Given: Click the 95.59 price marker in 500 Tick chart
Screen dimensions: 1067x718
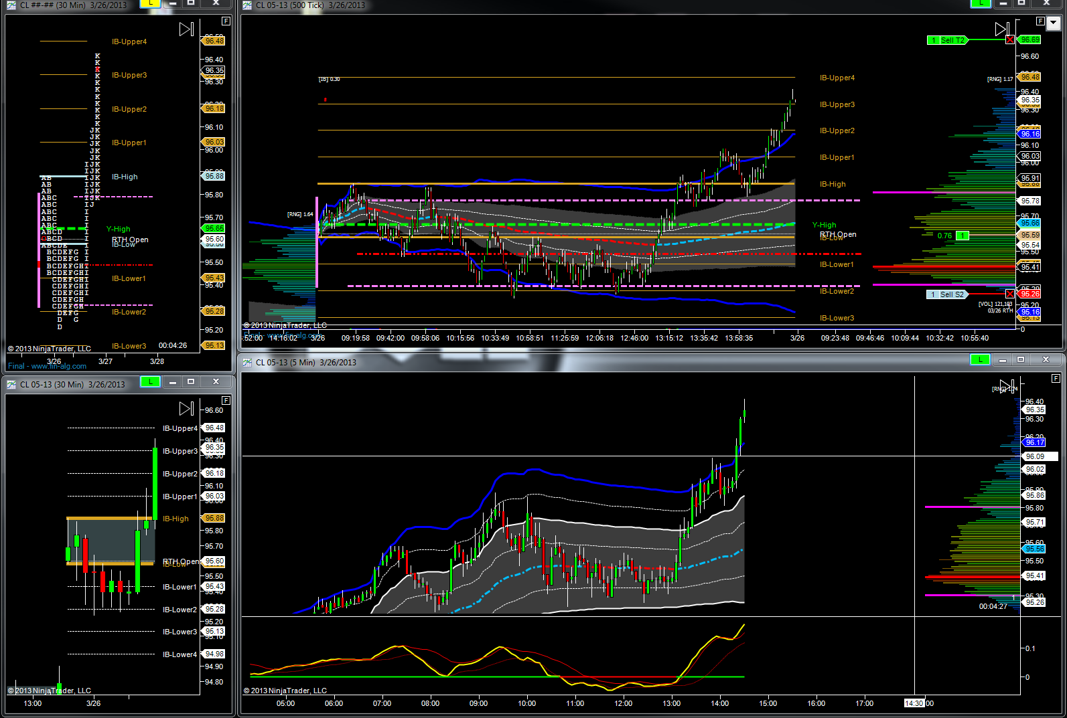Looking at the screenshot, I should click(1029, 235).
